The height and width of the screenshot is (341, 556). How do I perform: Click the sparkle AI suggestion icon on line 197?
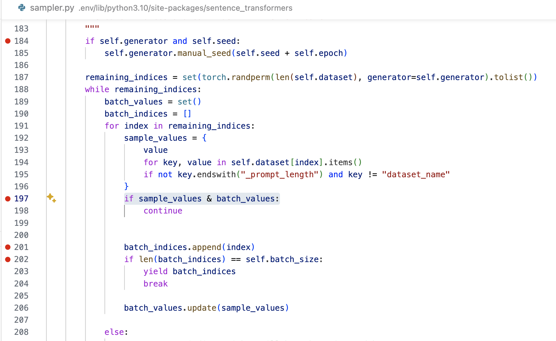click(x=51, y=198)
